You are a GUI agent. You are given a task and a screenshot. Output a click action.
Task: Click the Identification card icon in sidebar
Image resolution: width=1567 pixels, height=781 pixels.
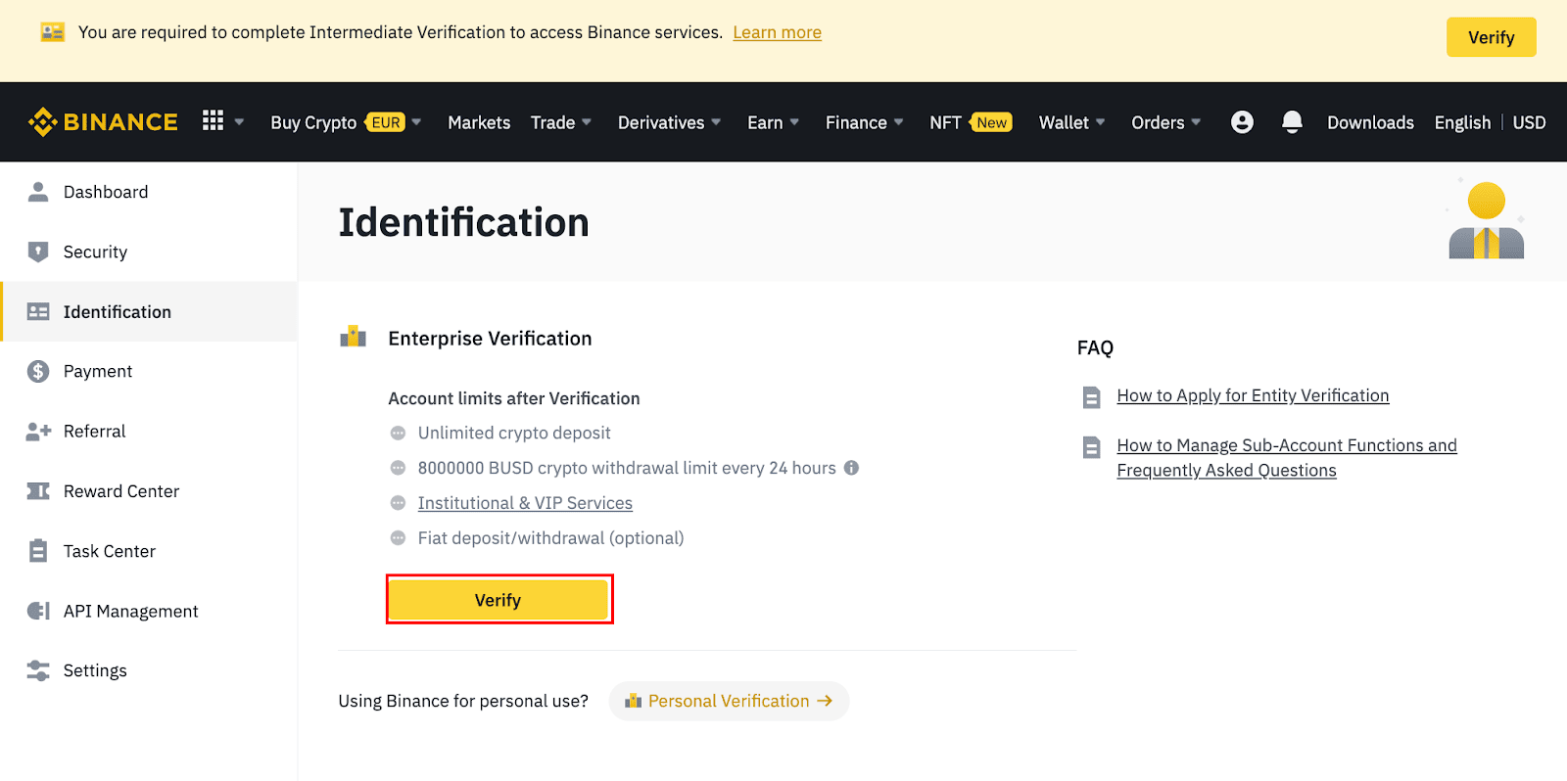tap(38, 311)
